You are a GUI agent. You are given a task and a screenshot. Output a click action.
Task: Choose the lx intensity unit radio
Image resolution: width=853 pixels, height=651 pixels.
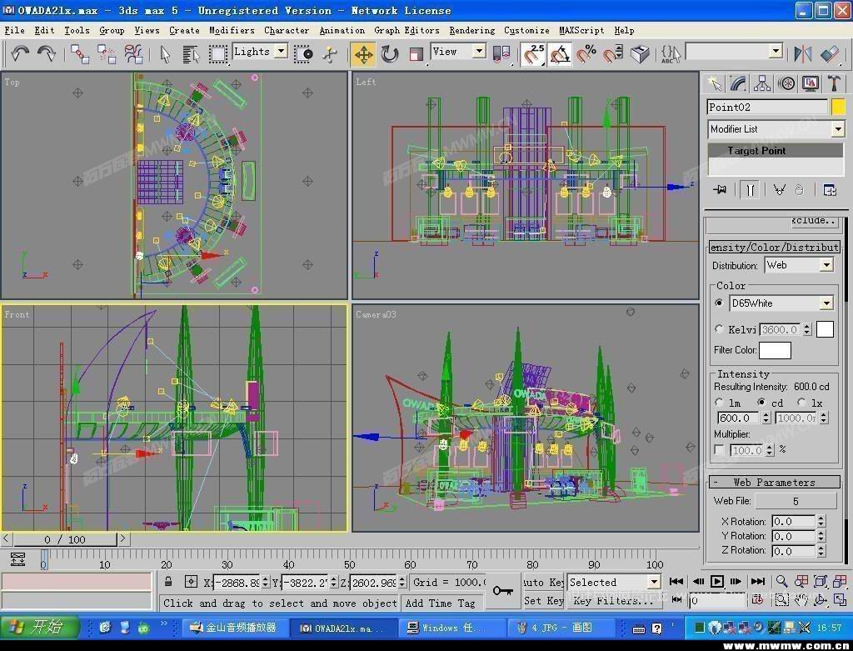click(801, 403)
